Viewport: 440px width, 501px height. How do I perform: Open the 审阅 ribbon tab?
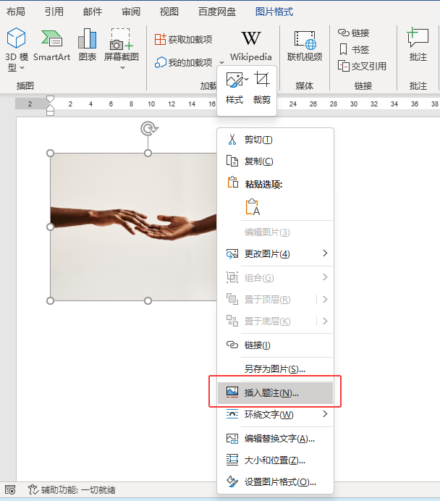[x=131, y=12]
